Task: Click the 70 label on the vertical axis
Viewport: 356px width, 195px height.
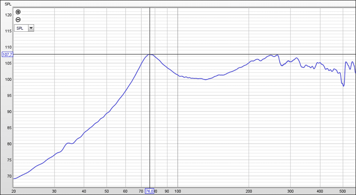Action: coord(9,176)
